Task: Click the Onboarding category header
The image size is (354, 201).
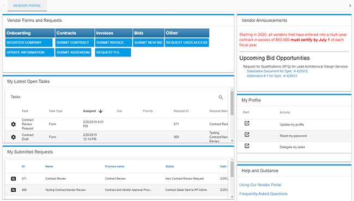Action: (x=30, y=33)
